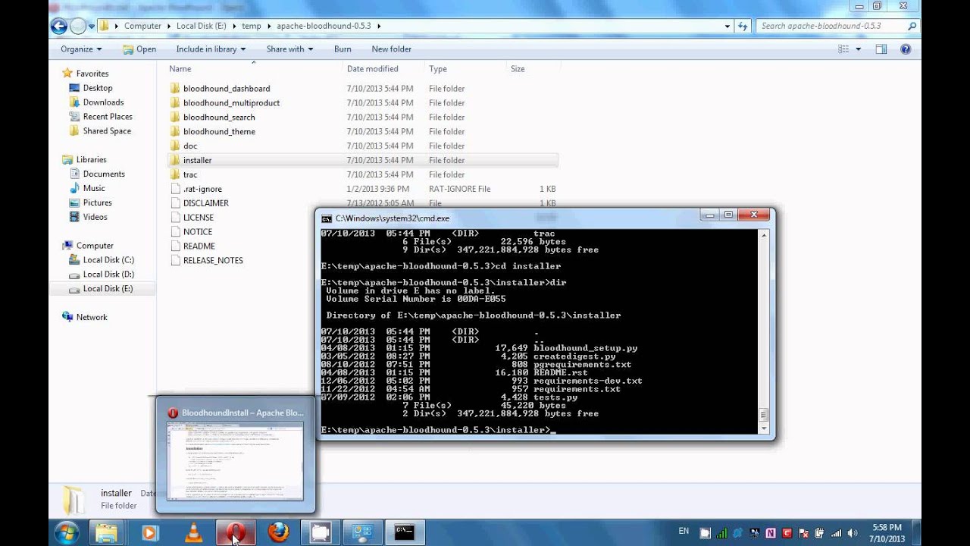Create a folder with New folder button
Viewport: 970px width, 546px height.
coord(391,49)
